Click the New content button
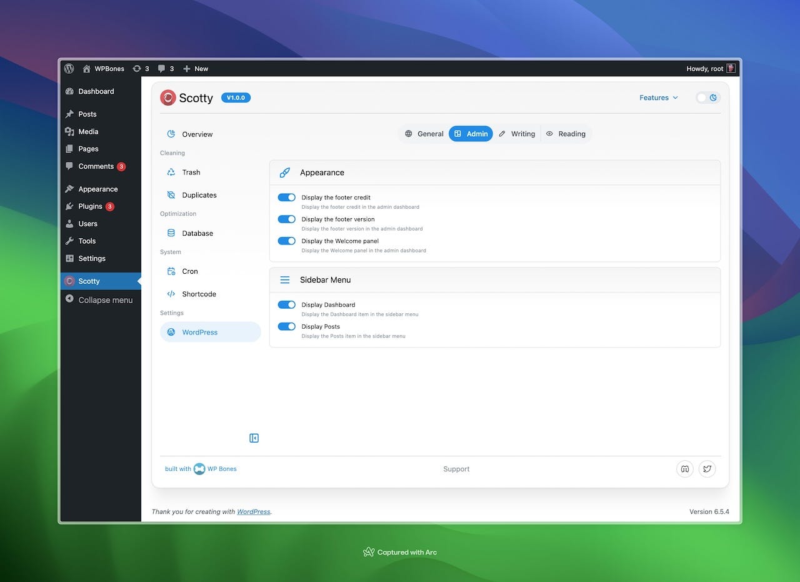Screen dimensions: 800x582 pyautogui.click(x=196, y=68)
